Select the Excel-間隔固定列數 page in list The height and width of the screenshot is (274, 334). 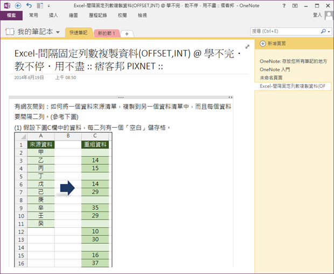293,86
